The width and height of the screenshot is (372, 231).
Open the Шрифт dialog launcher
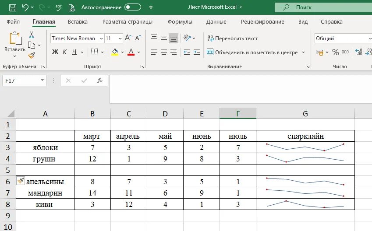tap(142, 66)
